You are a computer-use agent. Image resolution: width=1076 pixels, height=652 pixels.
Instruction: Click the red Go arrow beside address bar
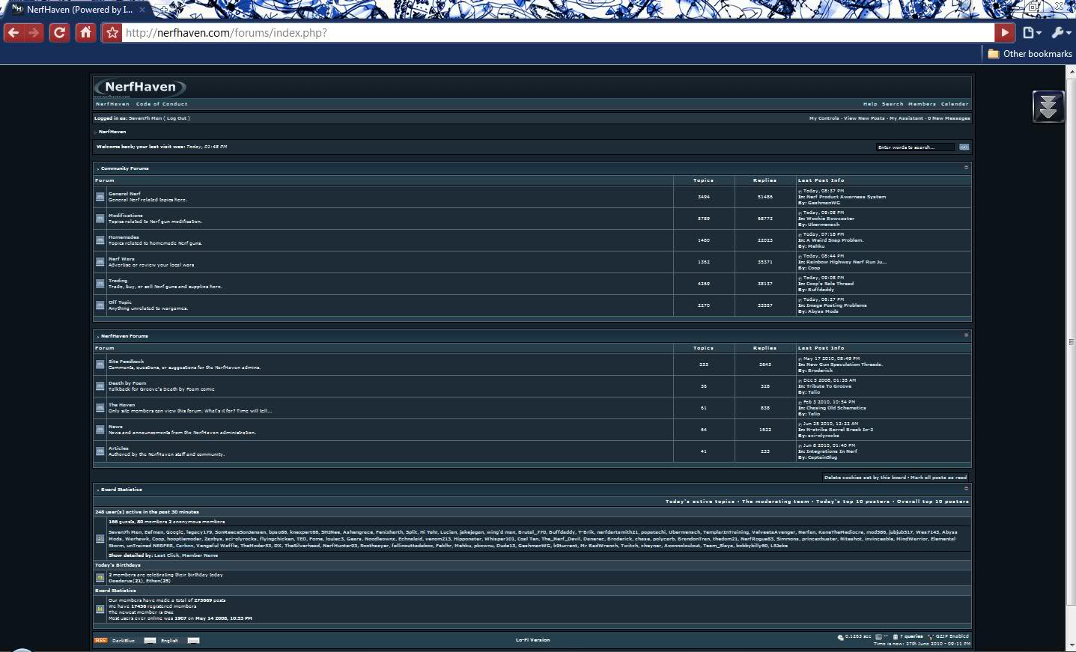tap(1004, 33)
